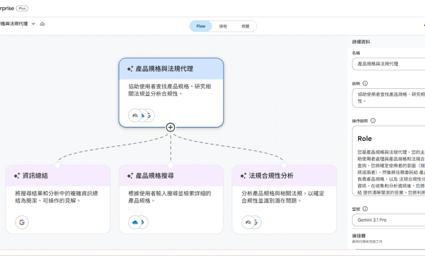Click the plus icon under the main agent node
This screenshot has width=425, height=256.
pyautogui.click(x=171, y=127)
